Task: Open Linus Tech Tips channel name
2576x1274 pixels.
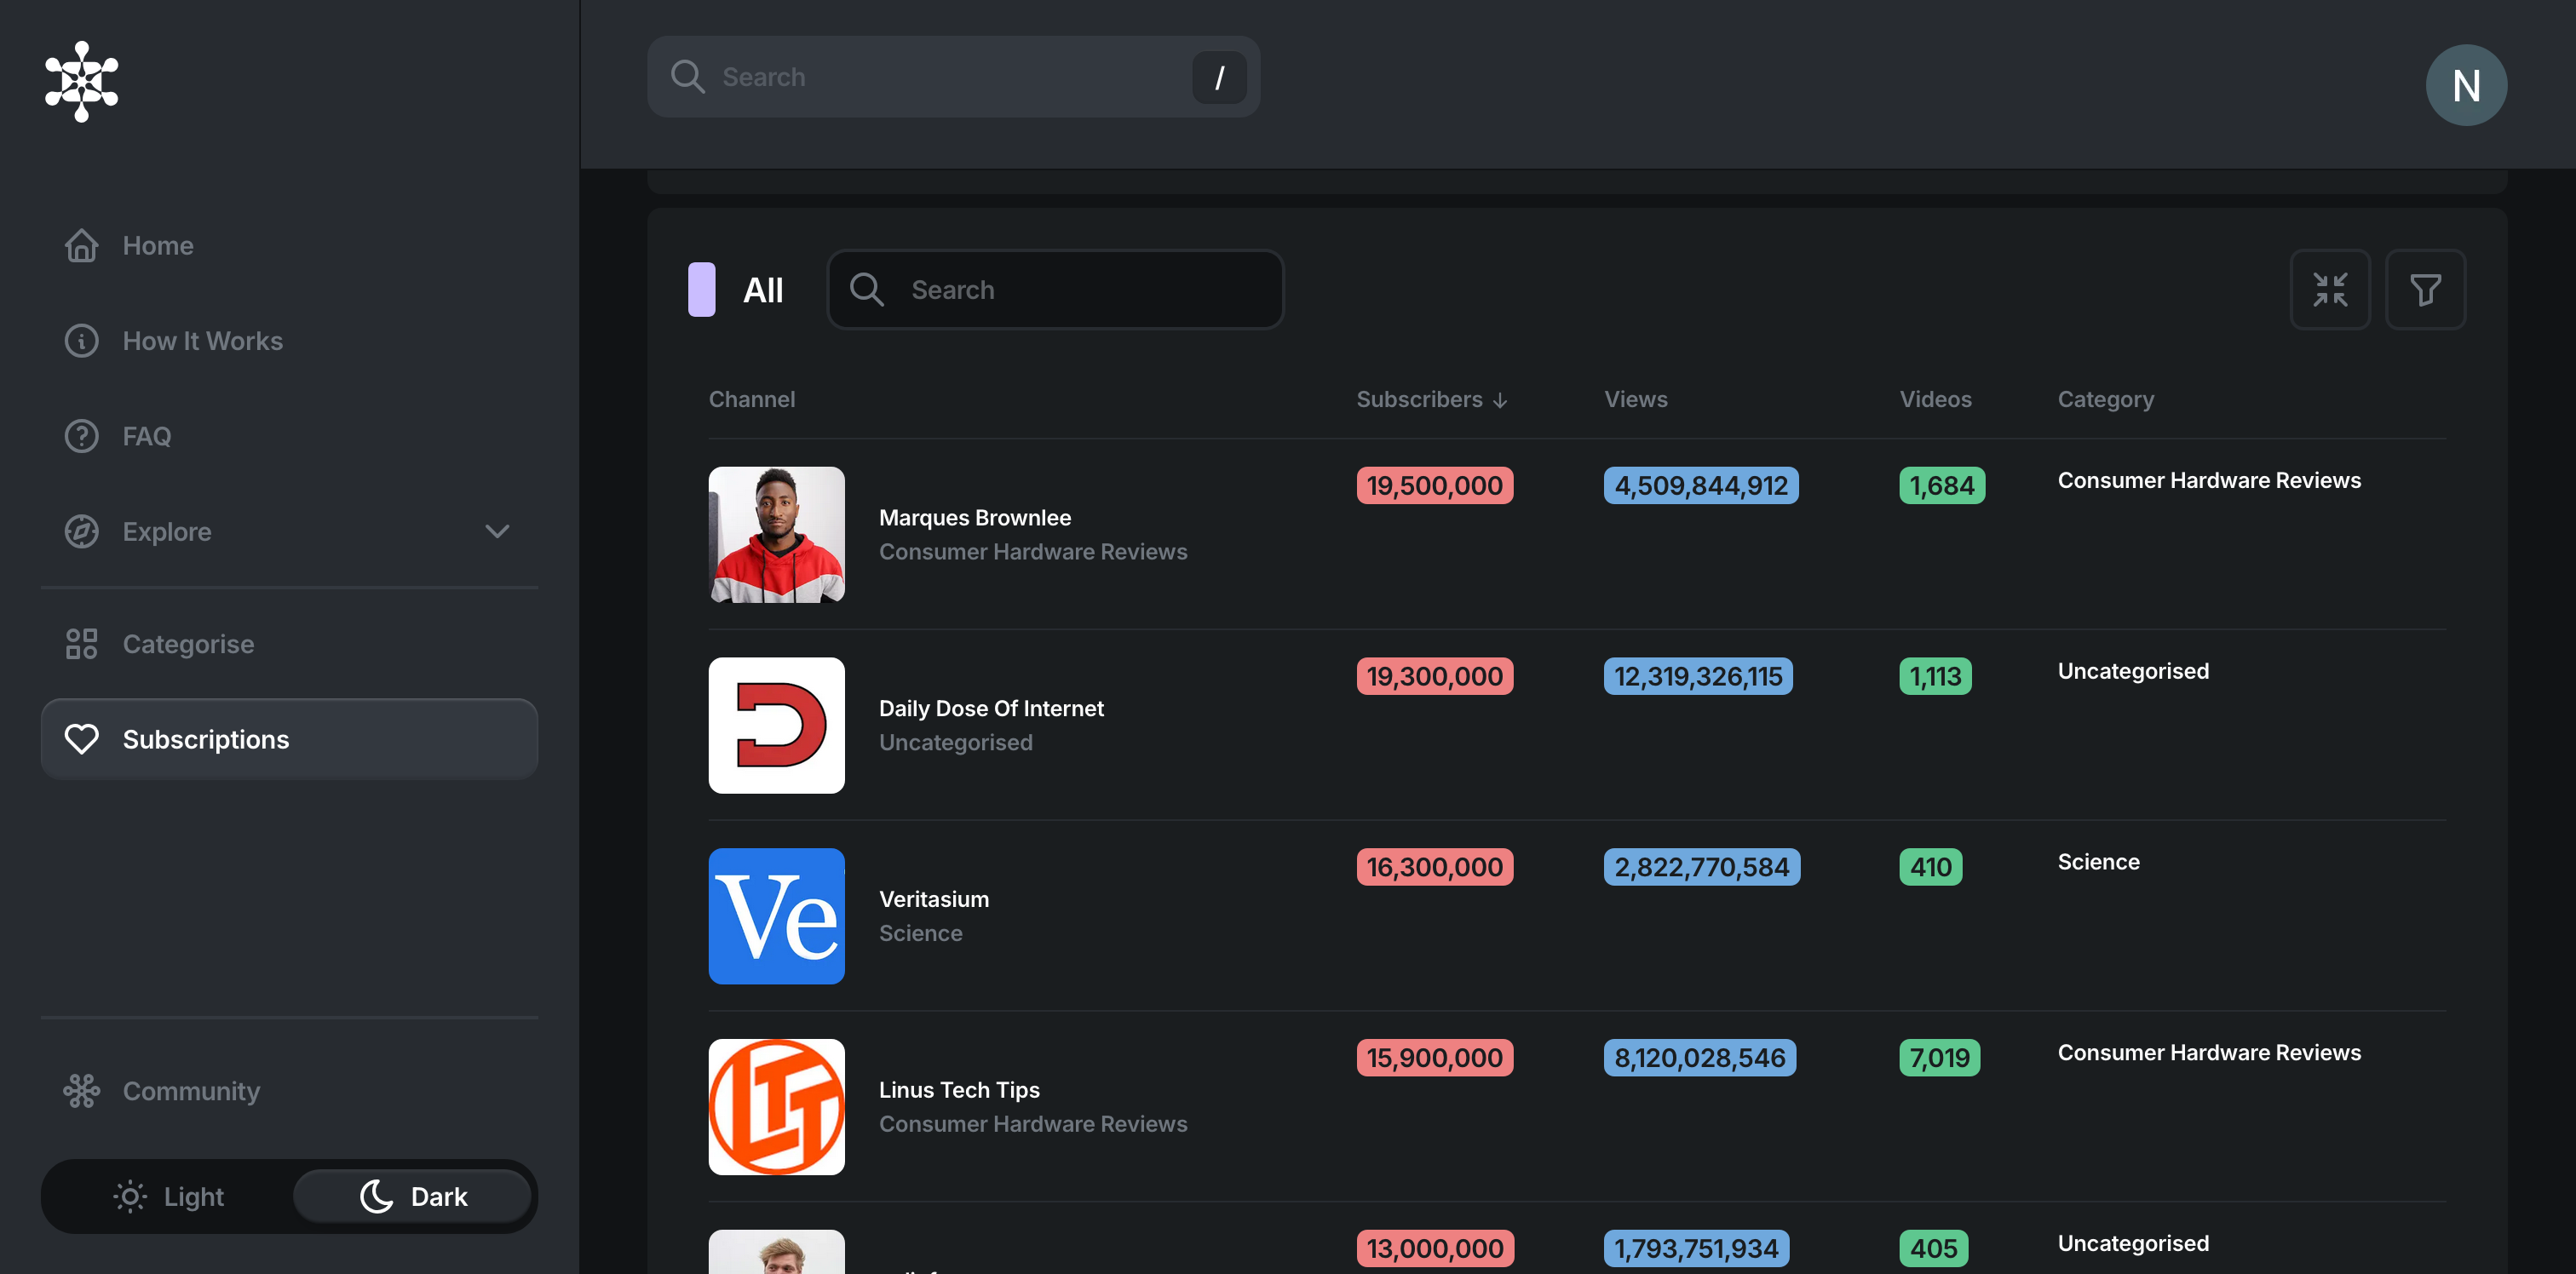Action: click(958, 1089)
